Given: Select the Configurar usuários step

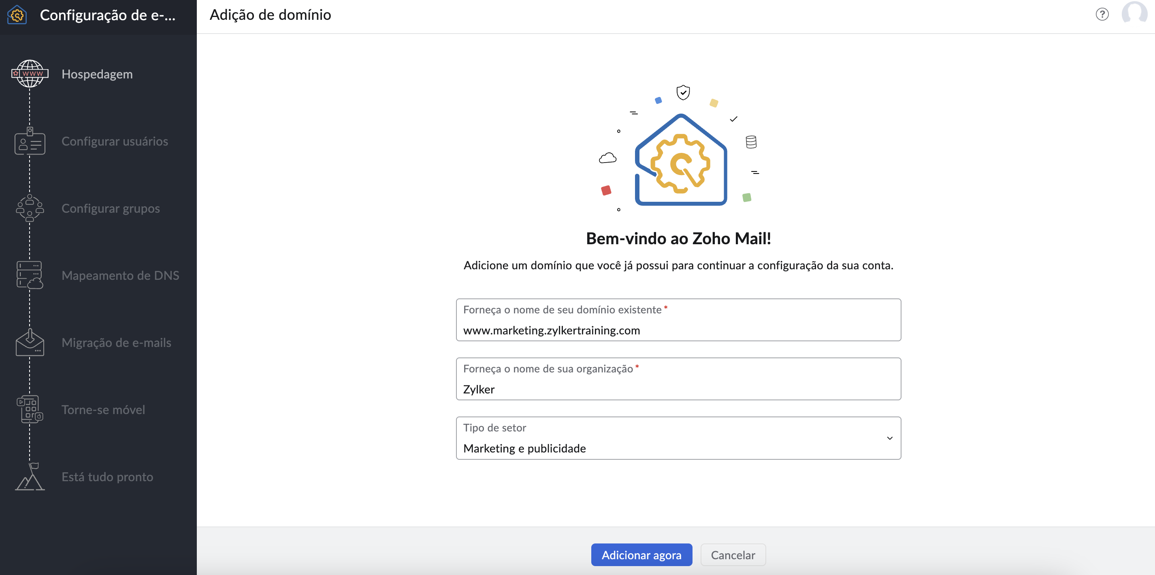Looking at the screenshot, I should pos(114,141).
